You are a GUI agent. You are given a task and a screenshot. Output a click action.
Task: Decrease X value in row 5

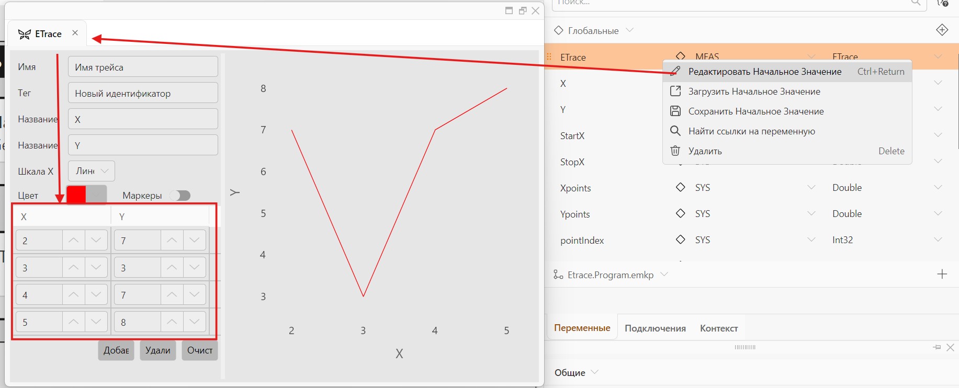(96, 322)
